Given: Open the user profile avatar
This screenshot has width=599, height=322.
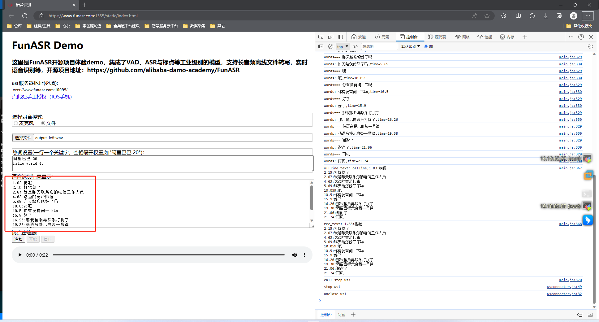Looking at the screenshot, I should (x=574, y=16).
